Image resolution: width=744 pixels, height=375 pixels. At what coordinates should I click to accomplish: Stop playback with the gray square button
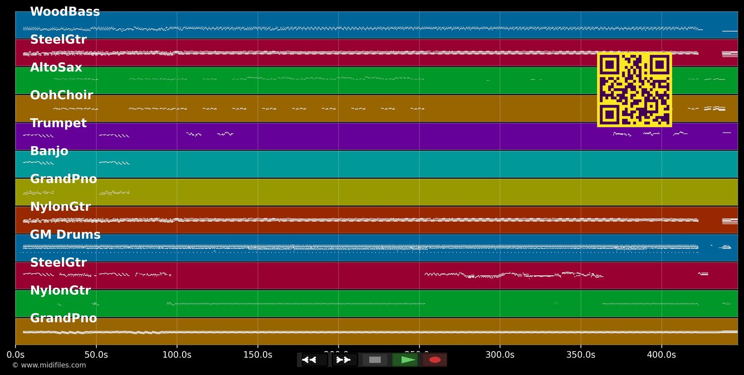[x=375, y=360]
